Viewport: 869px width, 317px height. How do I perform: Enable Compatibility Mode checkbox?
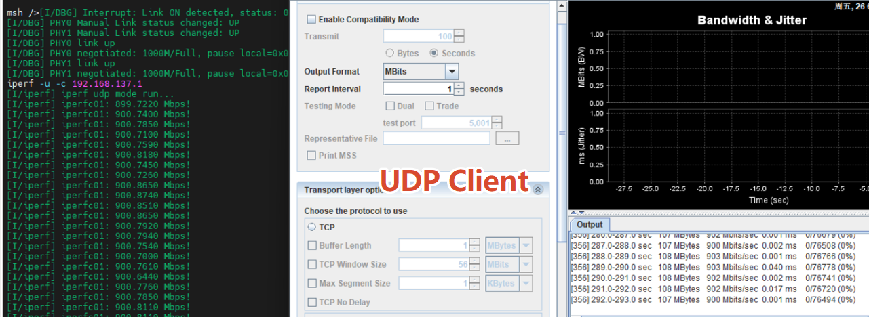(x=311, y=20)
